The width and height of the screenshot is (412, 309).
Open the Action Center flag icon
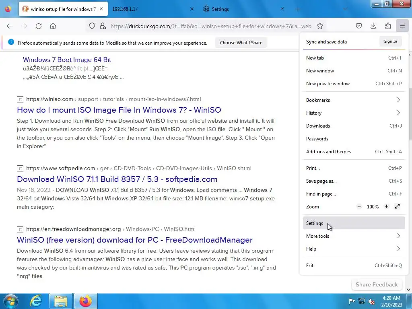pos(352,301)
